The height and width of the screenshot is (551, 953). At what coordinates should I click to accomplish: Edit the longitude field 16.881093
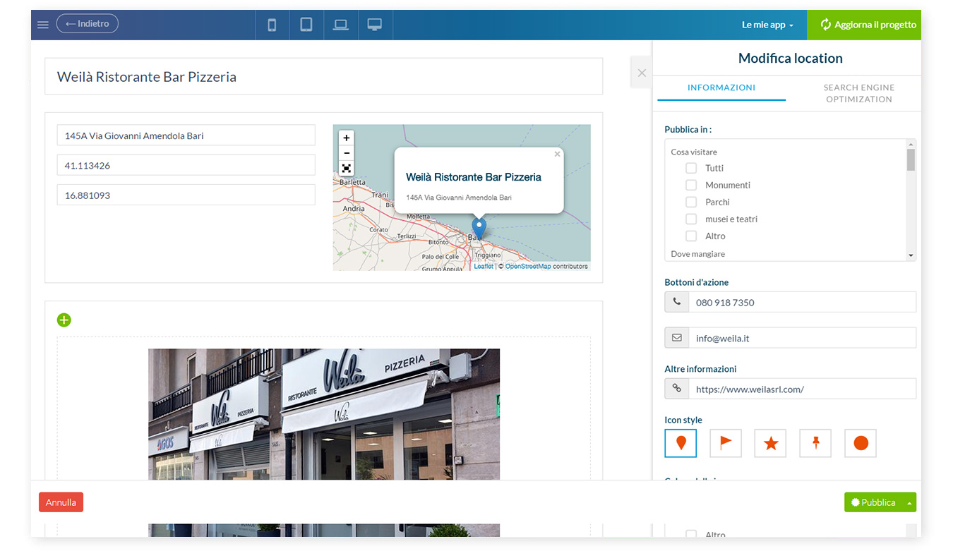(x=186, y=195)
